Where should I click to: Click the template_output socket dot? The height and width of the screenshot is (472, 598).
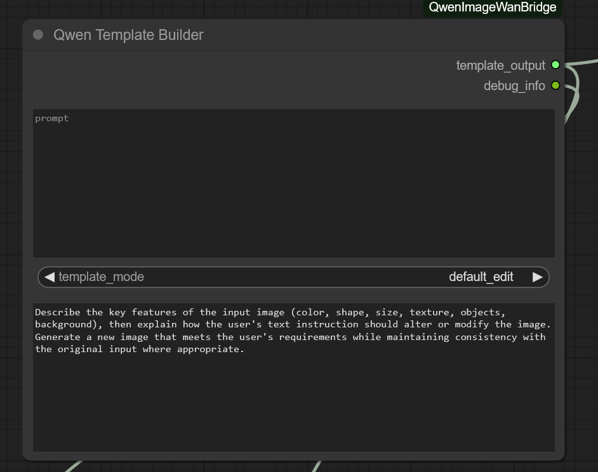pyautogui.click(x=555, y=64)
